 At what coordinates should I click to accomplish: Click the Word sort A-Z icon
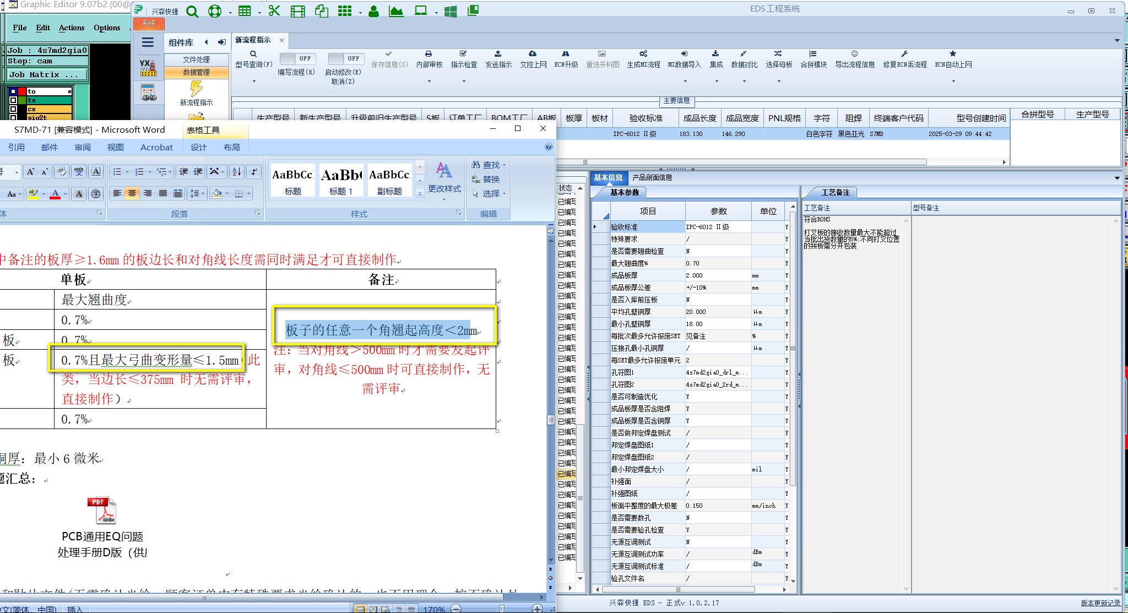tap(236, 172)
